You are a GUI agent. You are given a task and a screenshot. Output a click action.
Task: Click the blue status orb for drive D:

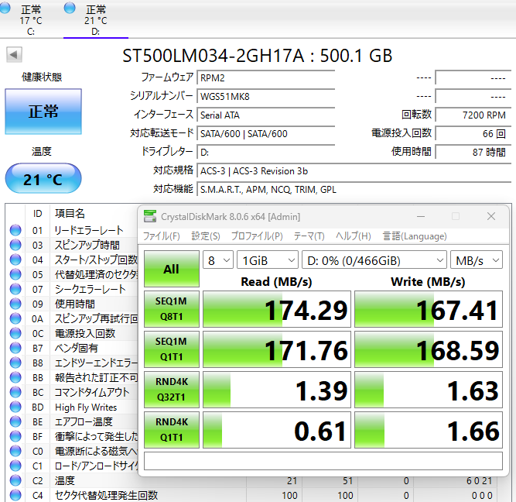(x=70, y=8)
